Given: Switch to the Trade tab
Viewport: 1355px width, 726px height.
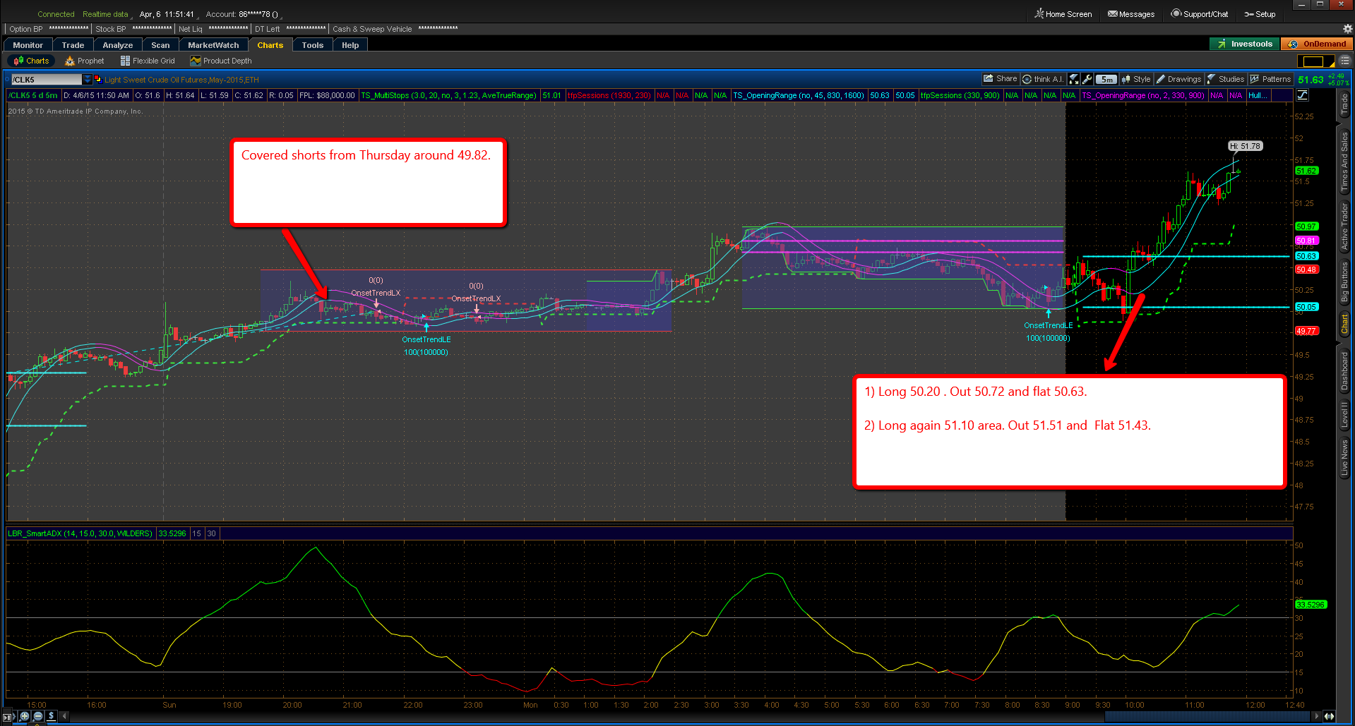Looking at the screenshot, I should [73, 45].
